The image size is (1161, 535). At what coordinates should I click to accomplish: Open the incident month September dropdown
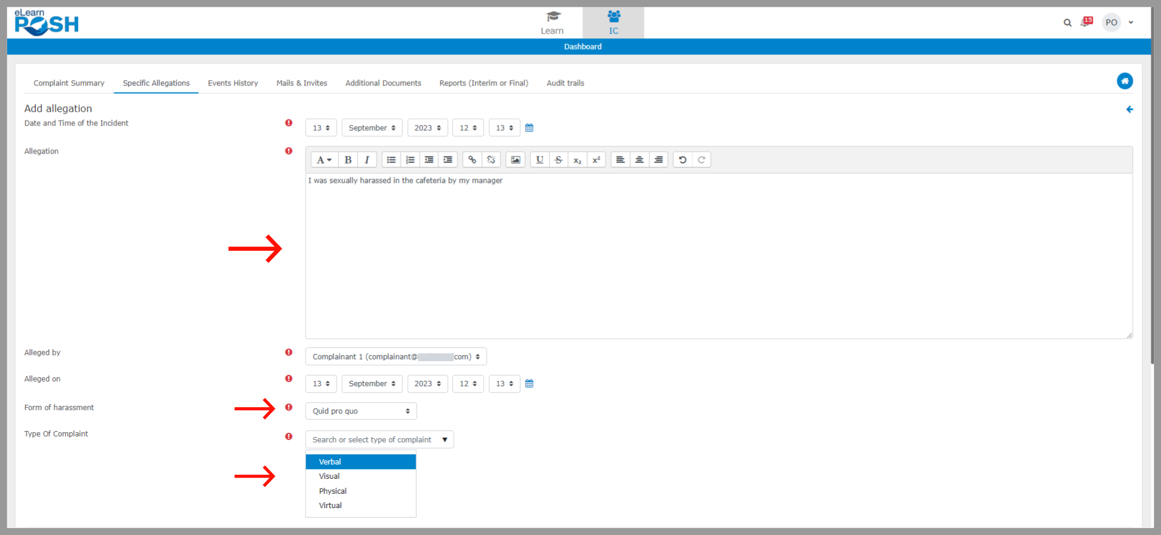pyautogui.click(x=371, y=128)
